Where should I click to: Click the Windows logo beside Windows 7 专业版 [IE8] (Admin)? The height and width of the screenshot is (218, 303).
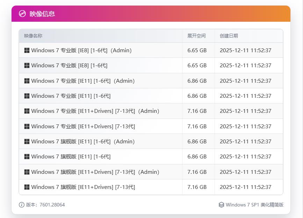[27, 50]
